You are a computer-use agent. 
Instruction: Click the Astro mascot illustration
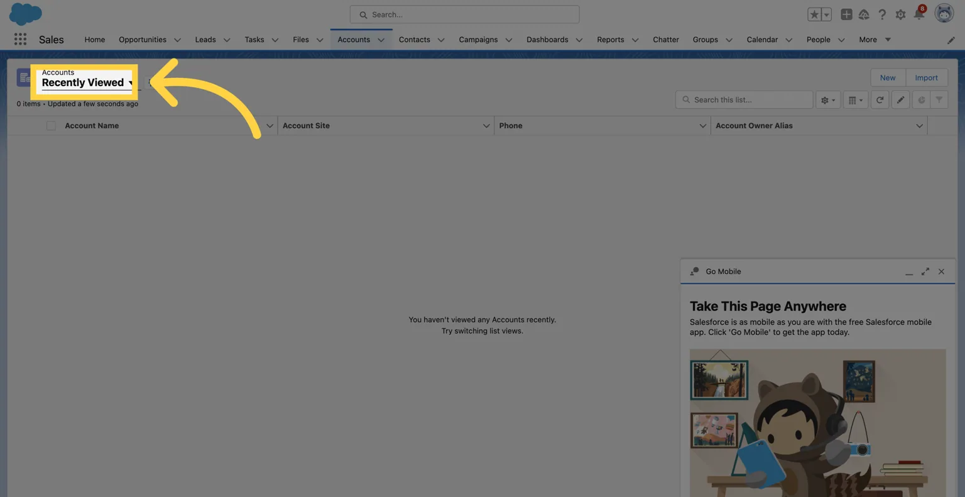817,423
